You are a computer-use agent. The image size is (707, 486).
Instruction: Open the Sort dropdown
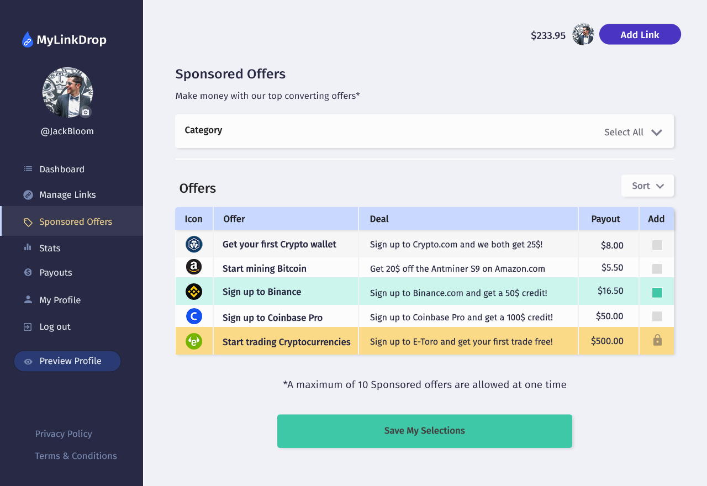(647, 186)
